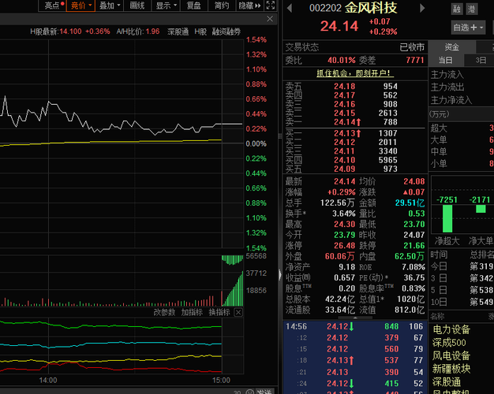This screenshot has height=394, width=494.
Task: Click the 电力设备 sector entry
Action: tap(451, 329)
